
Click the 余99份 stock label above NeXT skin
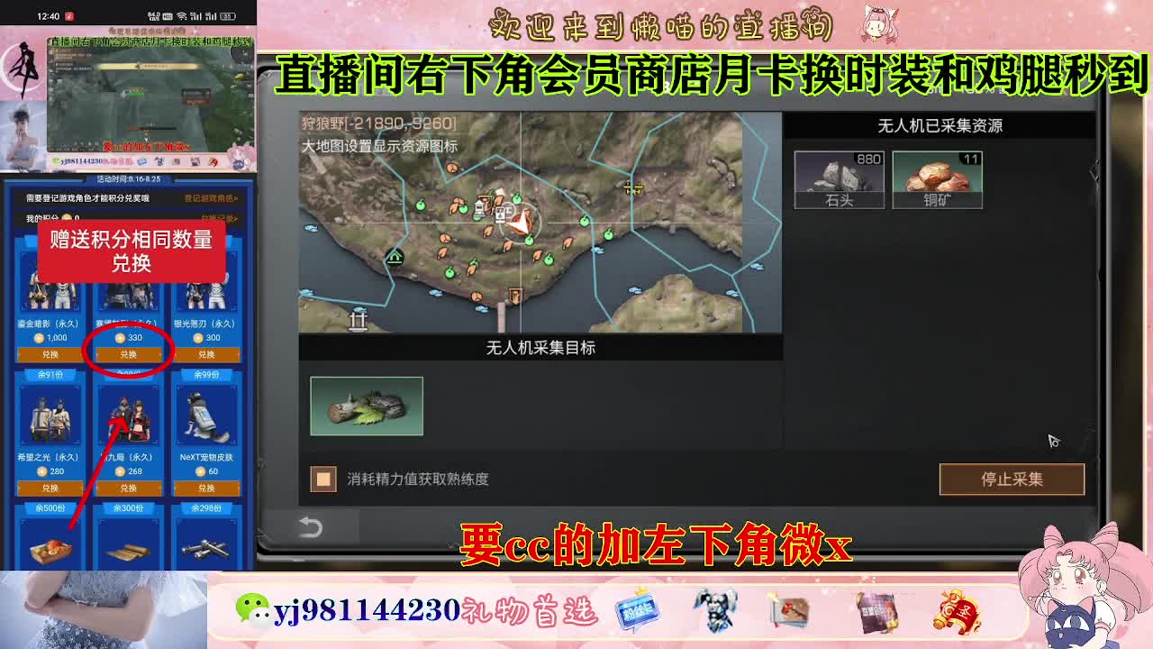pyautogui.click(x=206, y=375)
